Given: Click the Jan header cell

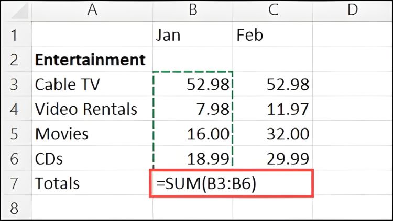Looking at the screenshot, I should pyautogui.click(x=193, y=34).
